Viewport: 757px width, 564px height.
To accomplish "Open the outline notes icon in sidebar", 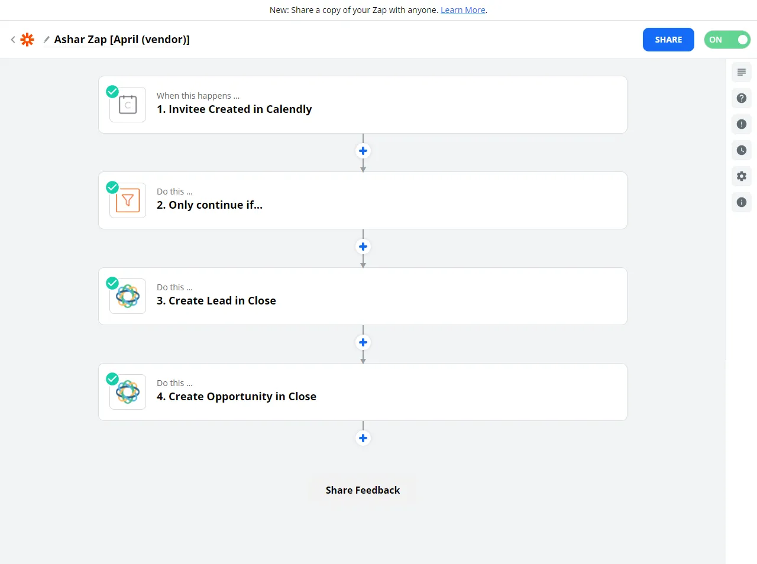I will point(742,72).
